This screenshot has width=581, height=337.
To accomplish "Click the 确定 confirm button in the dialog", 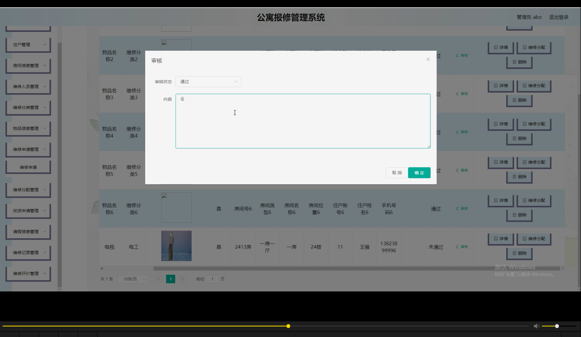I will coord(419,173).
